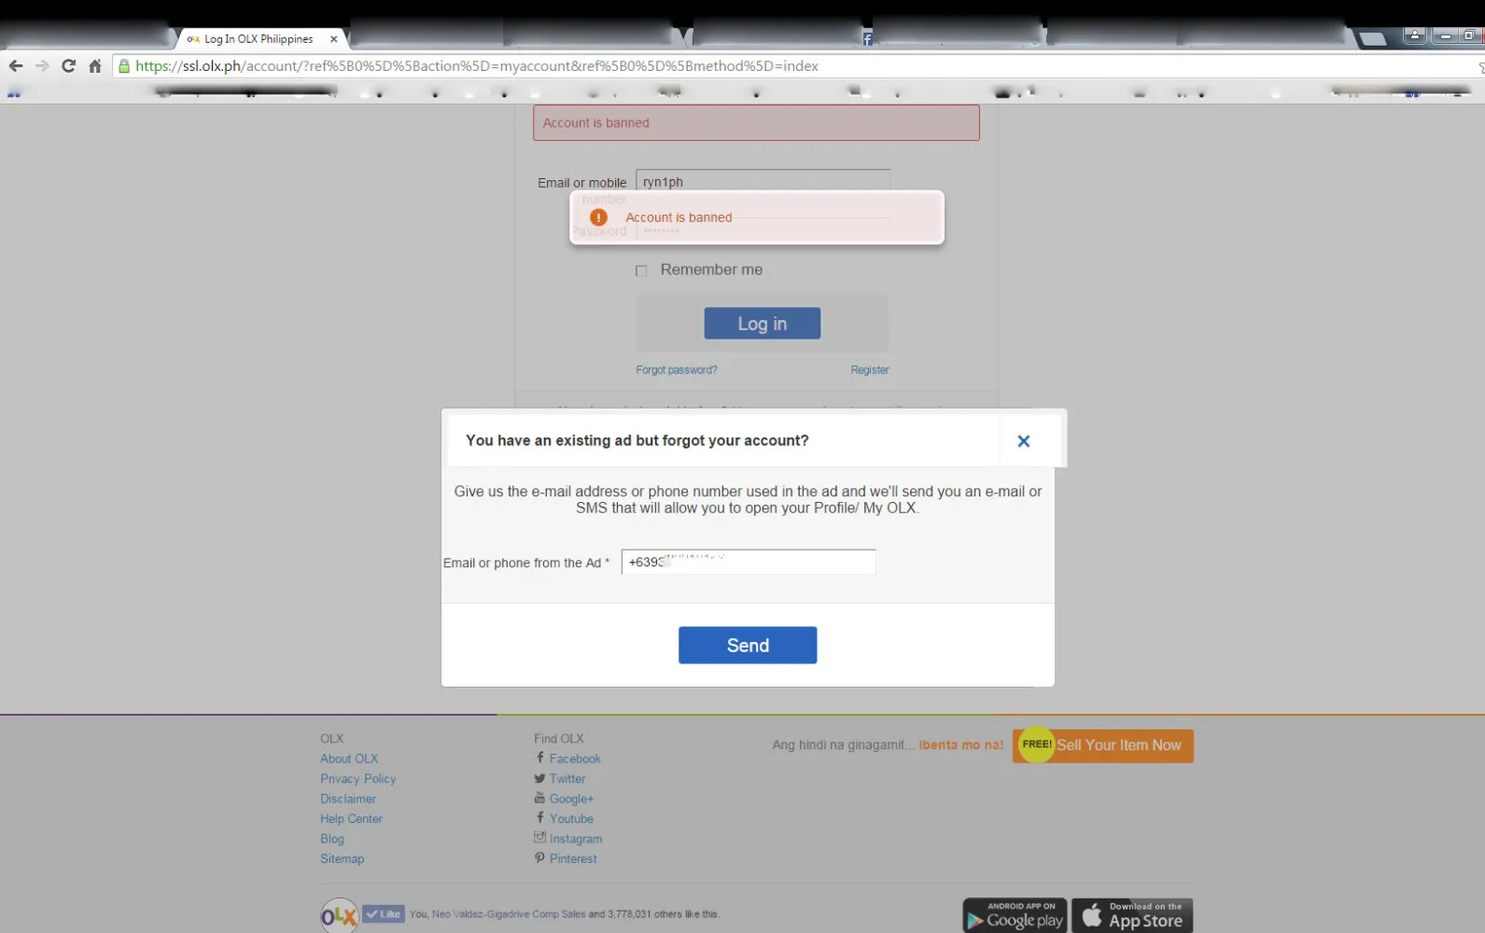Viewport: 1485px width, 933px height.
Task: Click the browser user profile icon
Action: tap(1415, 35)
